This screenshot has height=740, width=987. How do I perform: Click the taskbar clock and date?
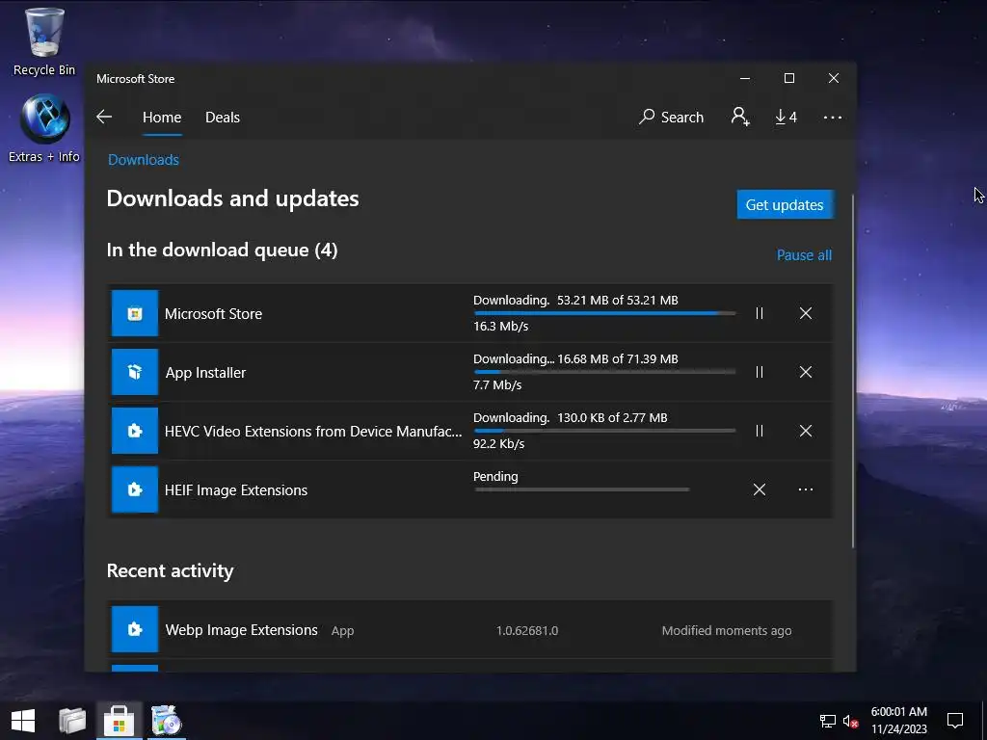(899, 721)
